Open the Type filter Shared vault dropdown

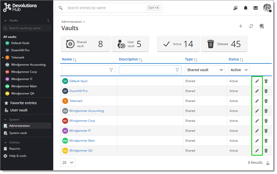[x=205, y=70]
